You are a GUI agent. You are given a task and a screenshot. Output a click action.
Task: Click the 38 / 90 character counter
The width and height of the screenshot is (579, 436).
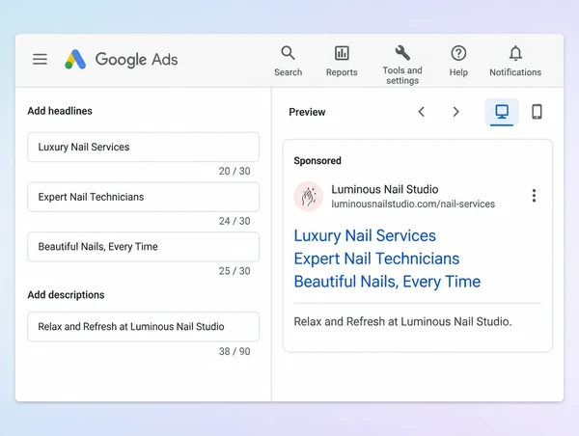pyautogui.click(x=234, y=351)
